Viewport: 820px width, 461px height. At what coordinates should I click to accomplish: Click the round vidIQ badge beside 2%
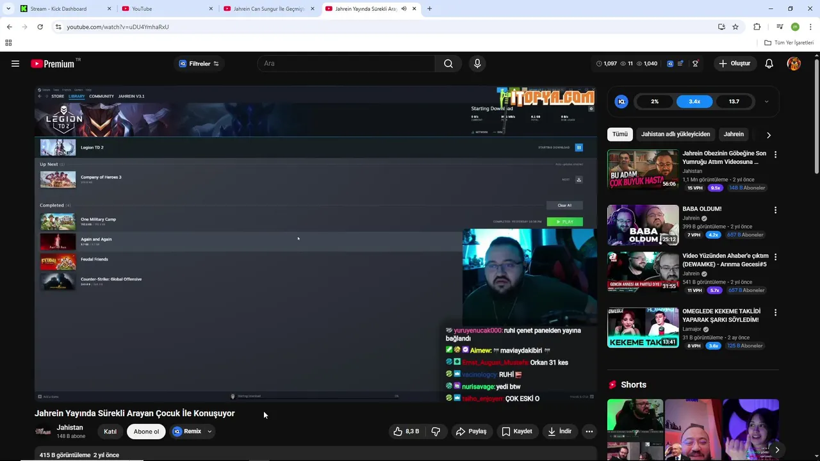point(621,101)
